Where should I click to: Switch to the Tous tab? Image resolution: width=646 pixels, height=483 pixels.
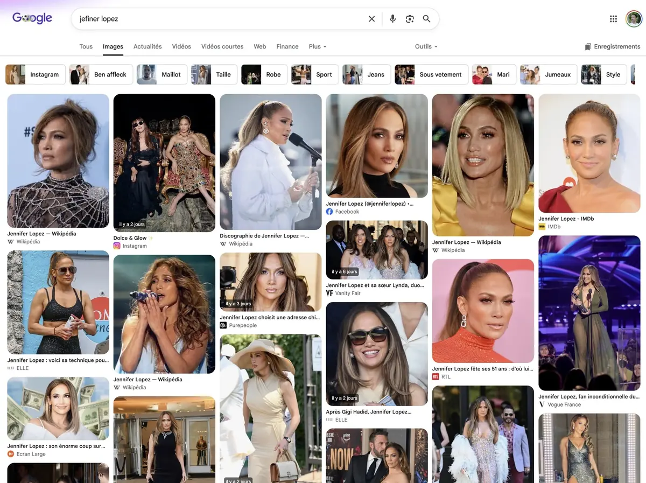86,47
